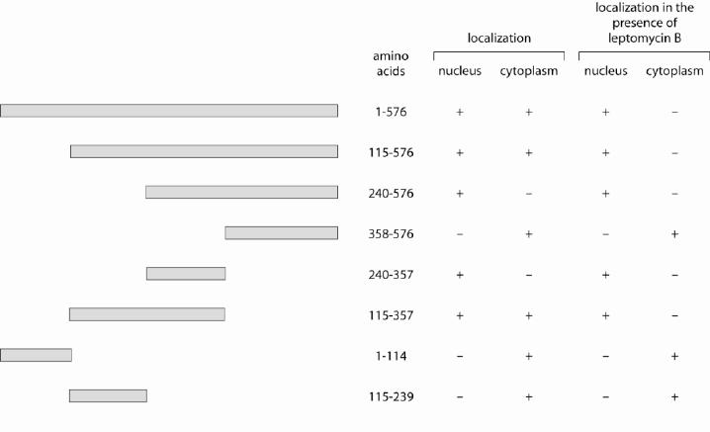Click the '115-239' amino acid label
Image resolution: width=710 pixels, height=432 pixels.
click(391, 397)
